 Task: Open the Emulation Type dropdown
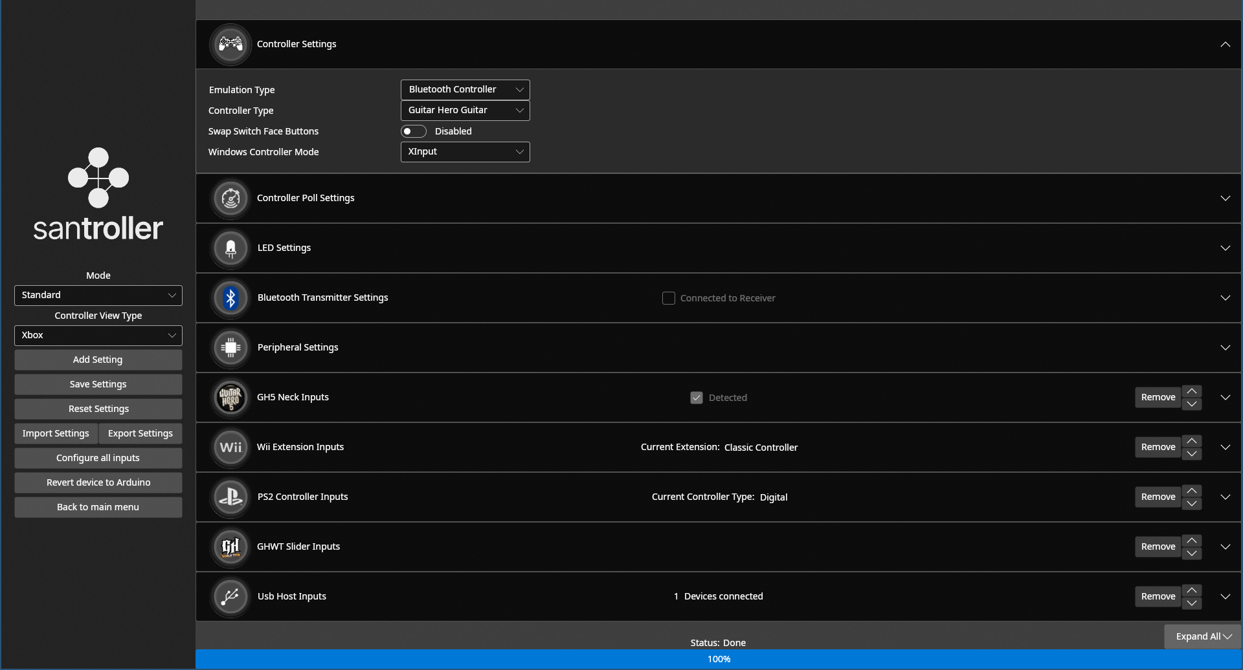click(465, 90)
